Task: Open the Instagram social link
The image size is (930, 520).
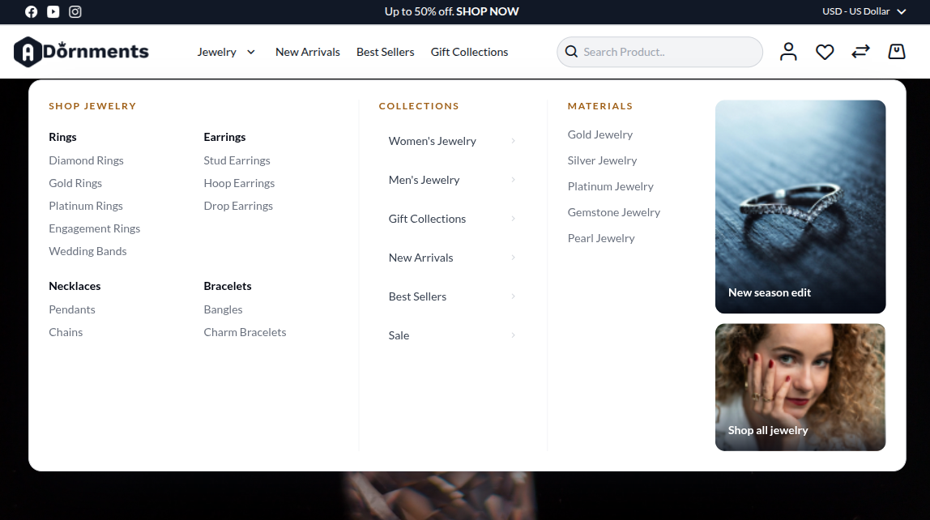Action: [x=75, y=12]
